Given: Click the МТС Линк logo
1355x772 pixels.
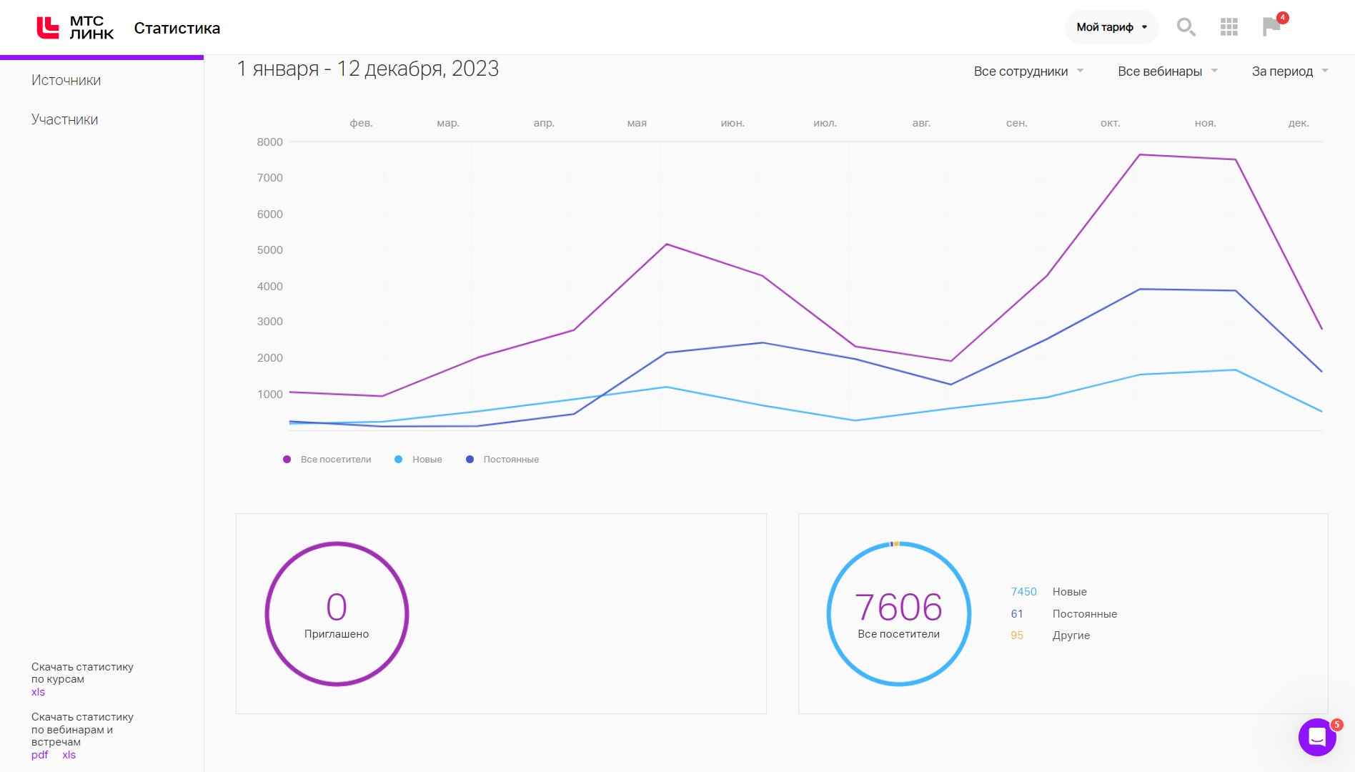Looking at the screenshot, I should (x=75, y=28).
